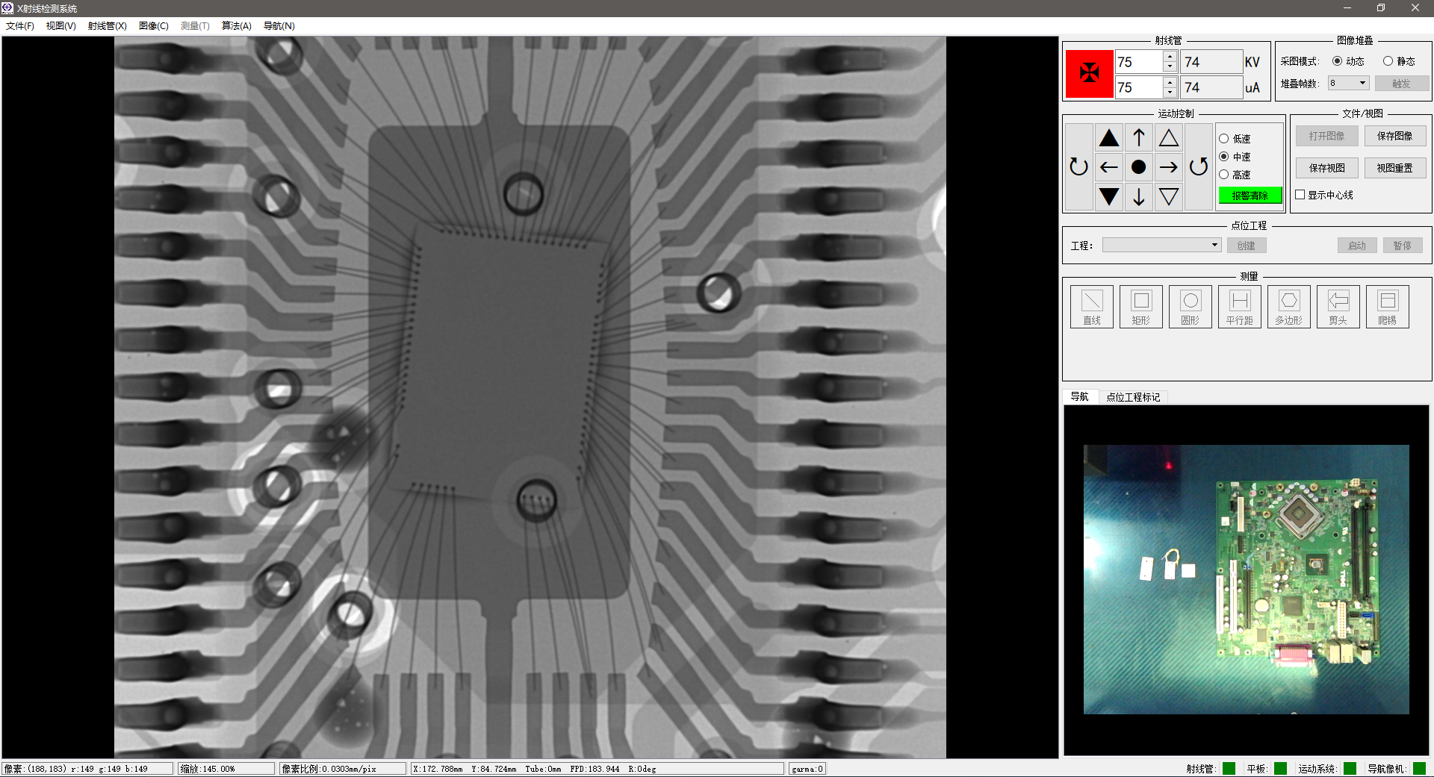Screen dimensions: 1434x777
Task: Click the red X-ray tube power icon
Action: [x=1089, y=73]
